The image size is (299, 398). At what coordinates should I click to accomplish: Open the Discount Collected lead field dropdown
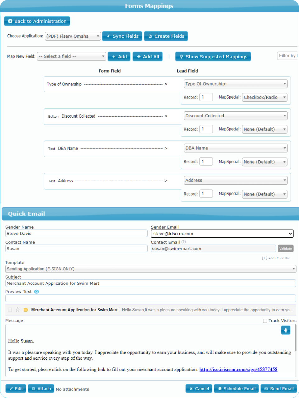pos(236,116)
